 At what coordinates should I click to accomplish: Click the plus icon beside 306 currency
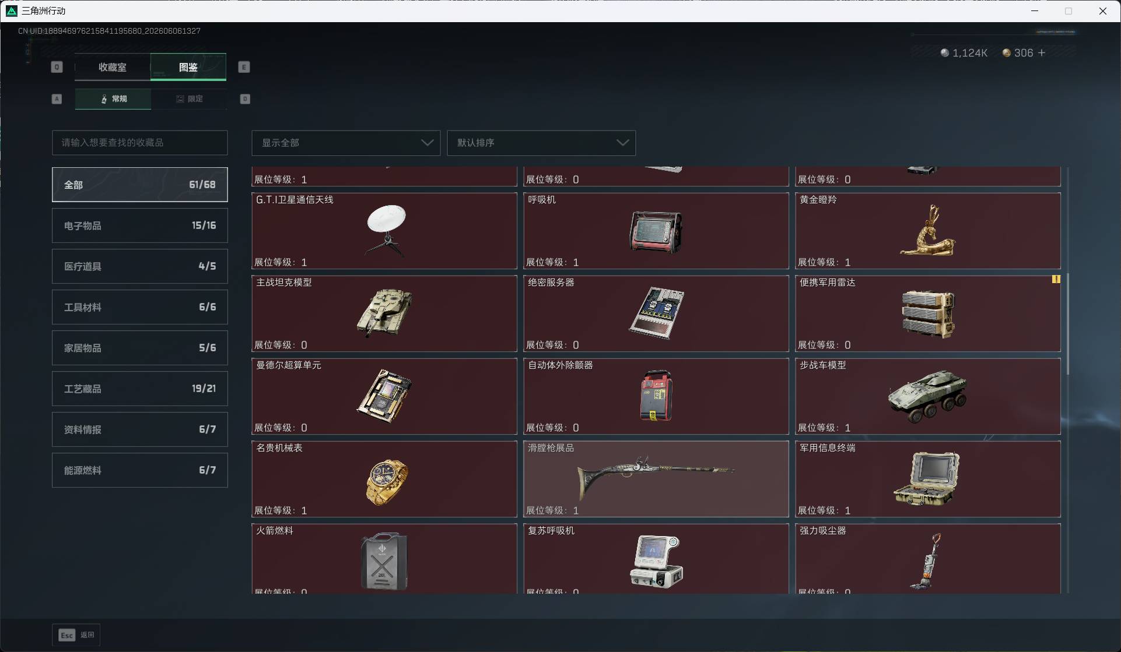pos(1042,52)
